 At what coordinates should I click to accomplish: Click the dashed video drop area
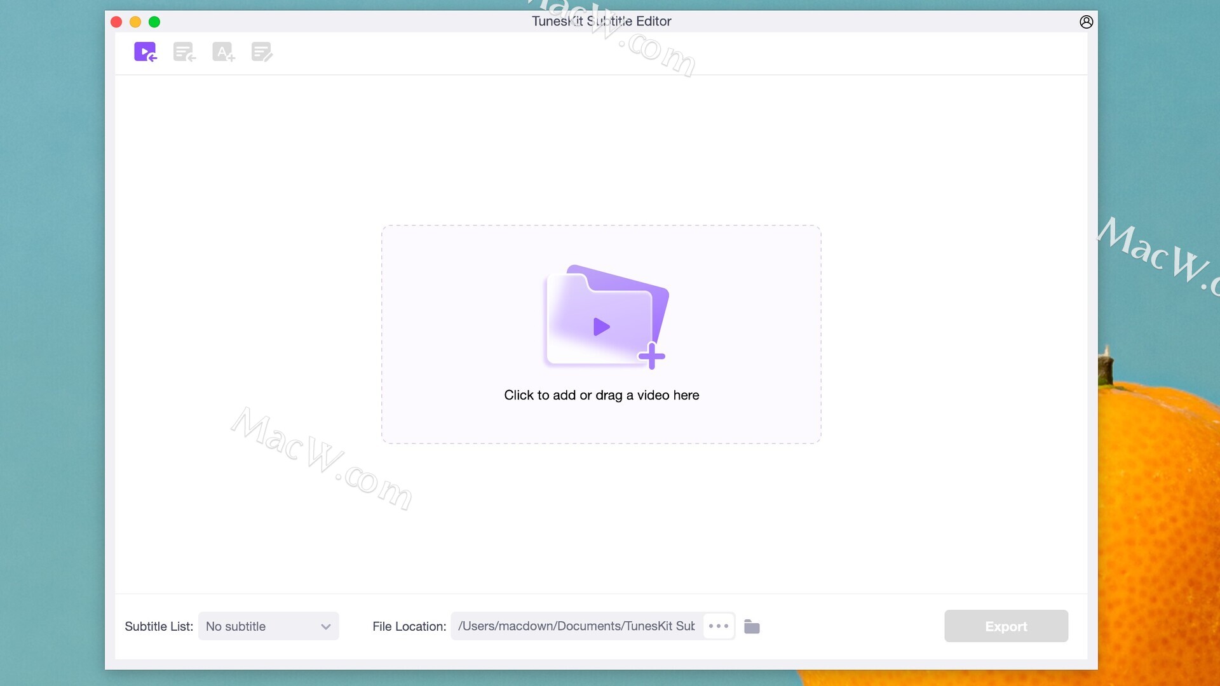[x=601, y=334]
